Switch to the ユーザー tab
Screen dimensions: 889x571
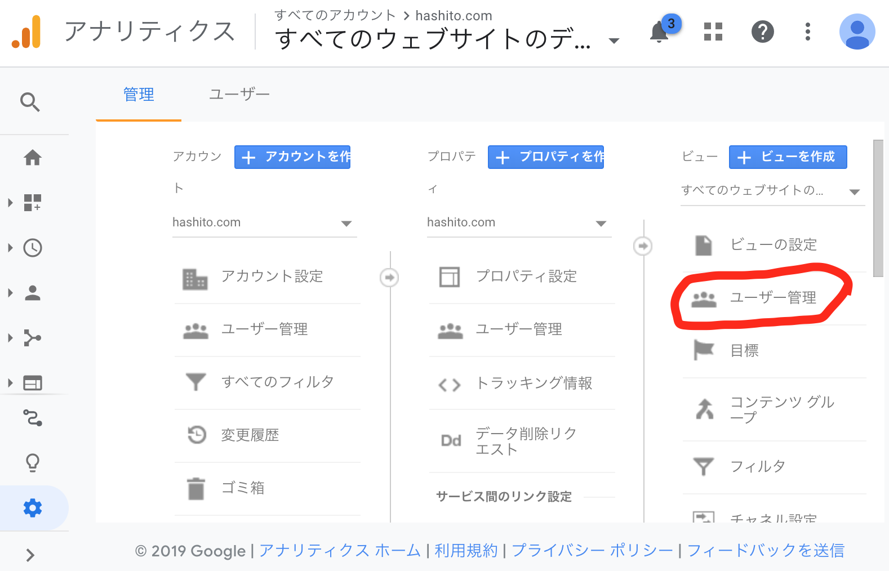point(239,95)
